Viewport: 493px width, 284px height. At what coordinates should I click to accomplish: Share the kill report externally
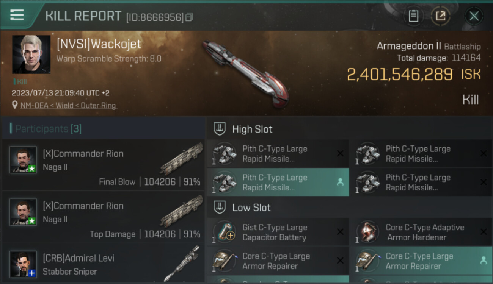441,16
